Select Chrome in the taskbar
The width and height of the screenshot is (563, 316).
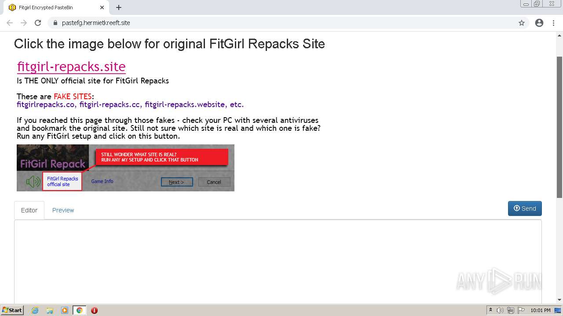click(80, 310)
